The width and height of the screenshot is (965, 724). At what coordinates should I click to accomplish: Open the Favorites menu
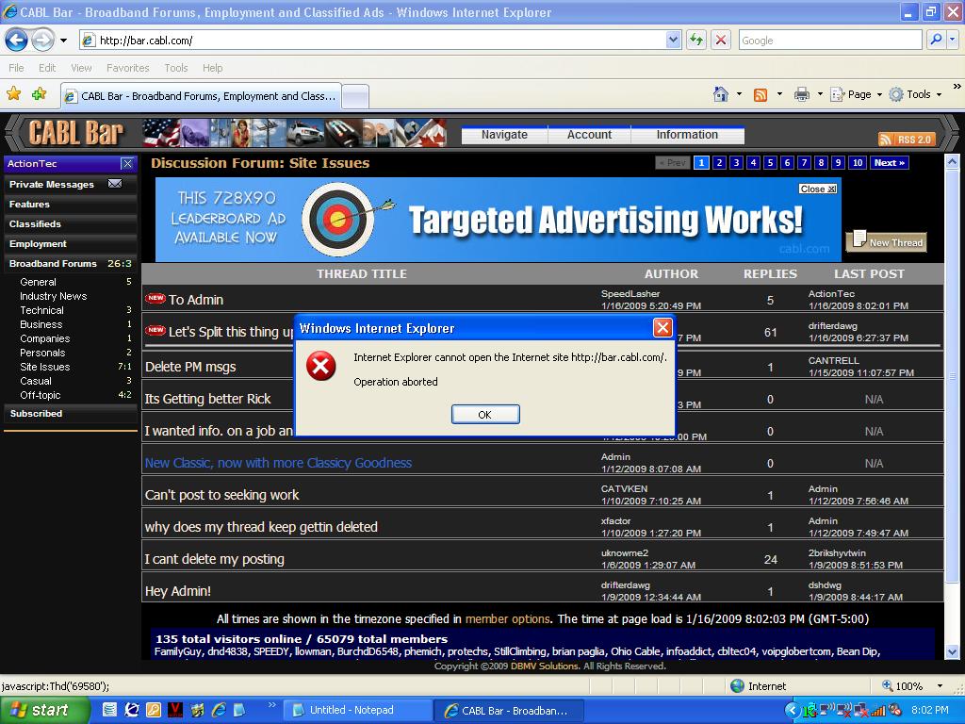[x=128, y=68]
